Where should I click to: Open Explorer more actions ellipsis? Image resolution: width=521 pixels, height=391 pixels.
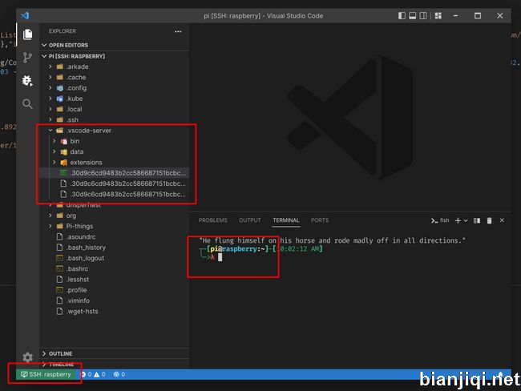(178, 31)
